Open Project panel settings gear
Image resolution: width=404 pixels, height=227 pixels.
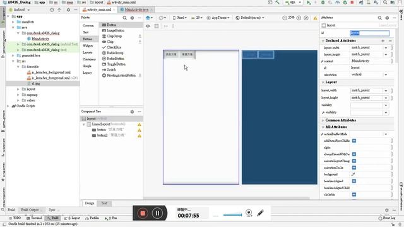tap(68, 10)
